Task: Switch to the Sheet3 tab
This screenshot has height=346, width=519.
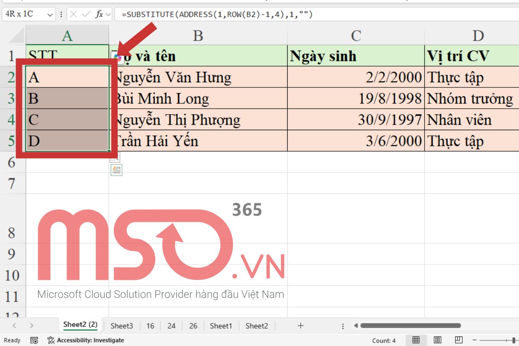Action: coord(122,326)
